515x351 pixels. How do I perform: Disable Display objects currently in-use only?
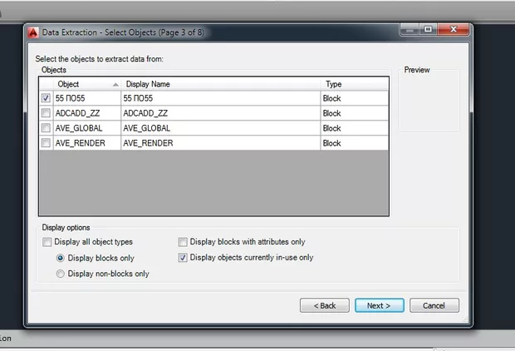click(184, 258)
